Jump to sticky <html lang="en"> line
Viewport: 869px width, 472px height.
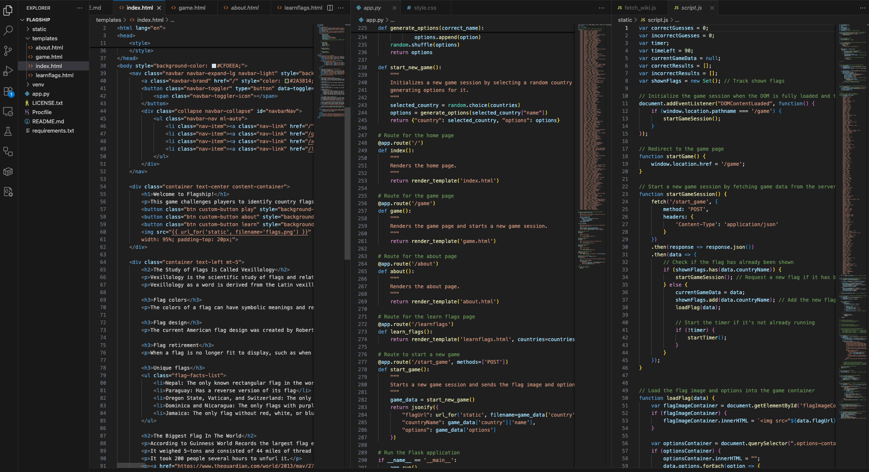click(141, 28)
